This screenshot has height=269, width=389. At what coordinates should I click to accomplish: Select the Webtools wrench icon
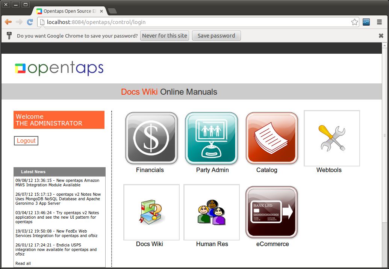click(x=331, y=138)
